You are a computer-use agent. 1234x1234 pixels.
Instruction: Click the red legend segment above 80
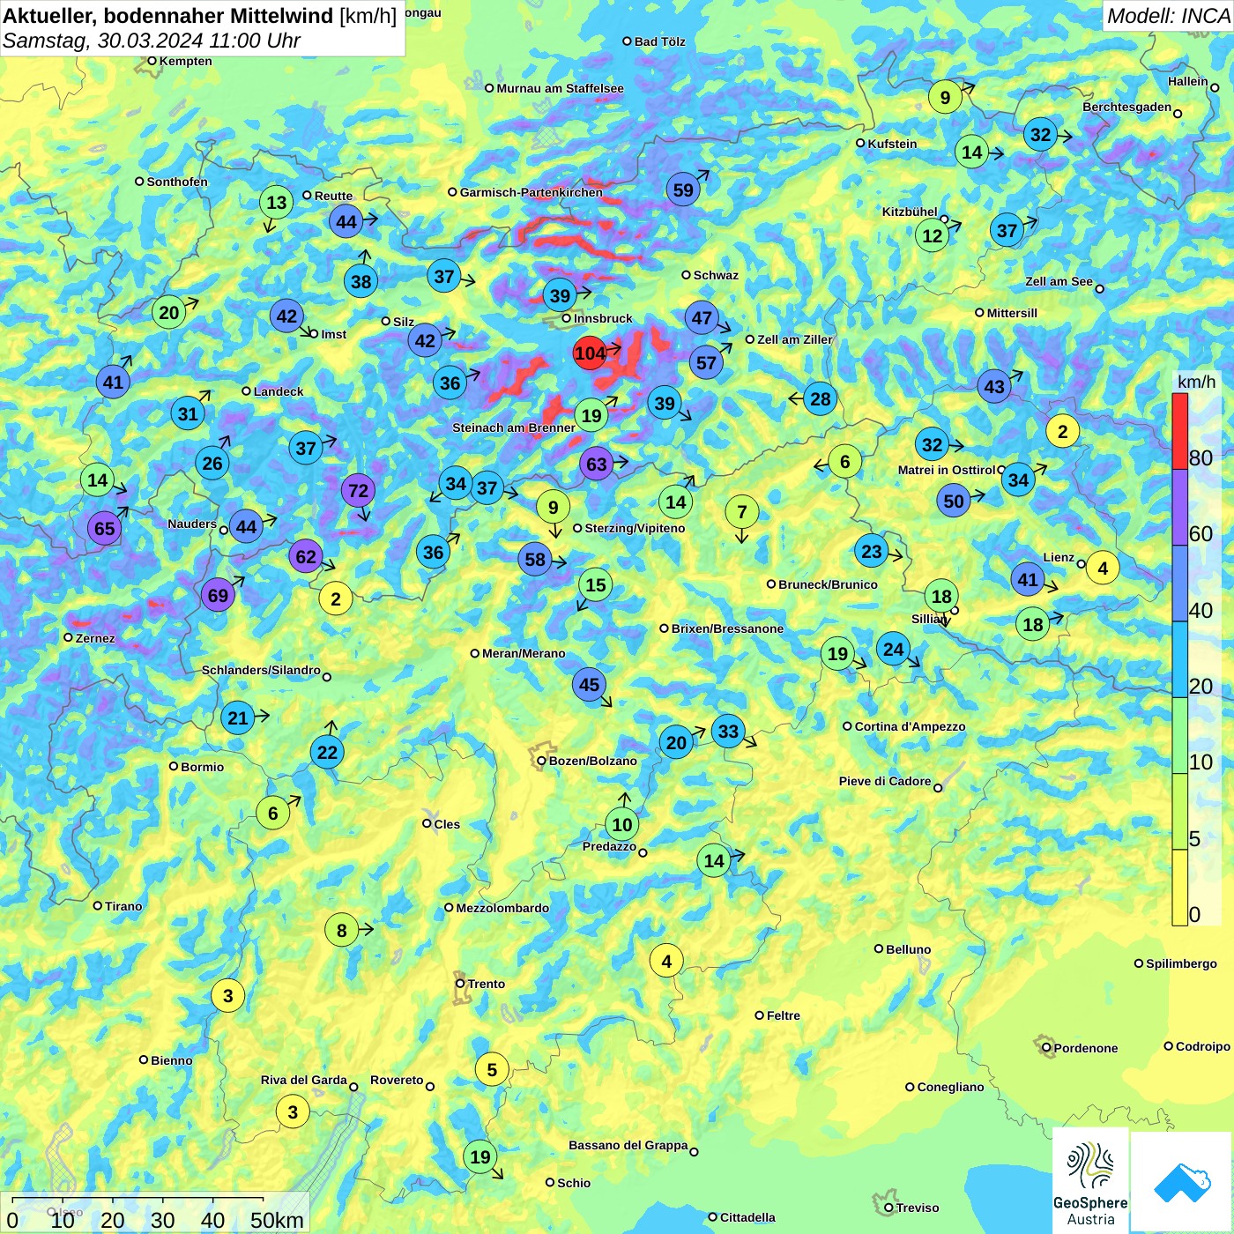pyautogui.click(x=1180, y=431)
